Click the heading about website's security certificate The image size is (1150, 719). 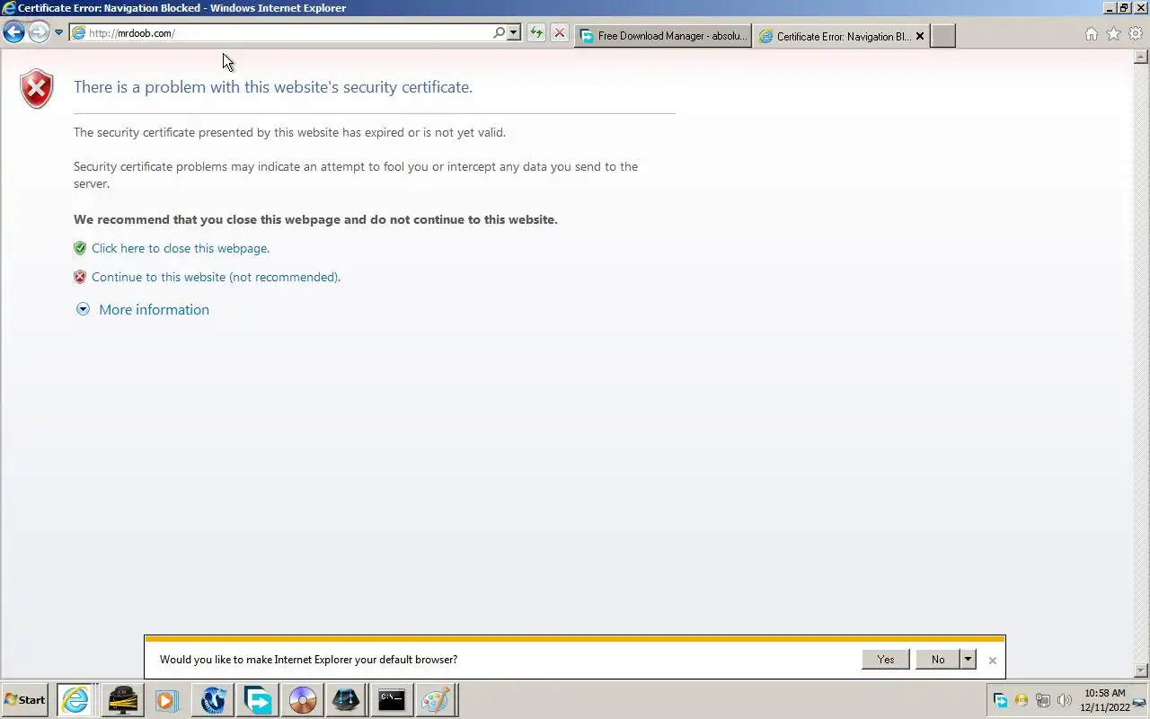pyautogui.click(x=273, y=87)
